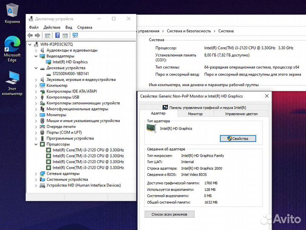Viewport: 306px width, 230px height.
Task: Click the 8,00 ГБ installed memory value
Action: click(227, 55)
